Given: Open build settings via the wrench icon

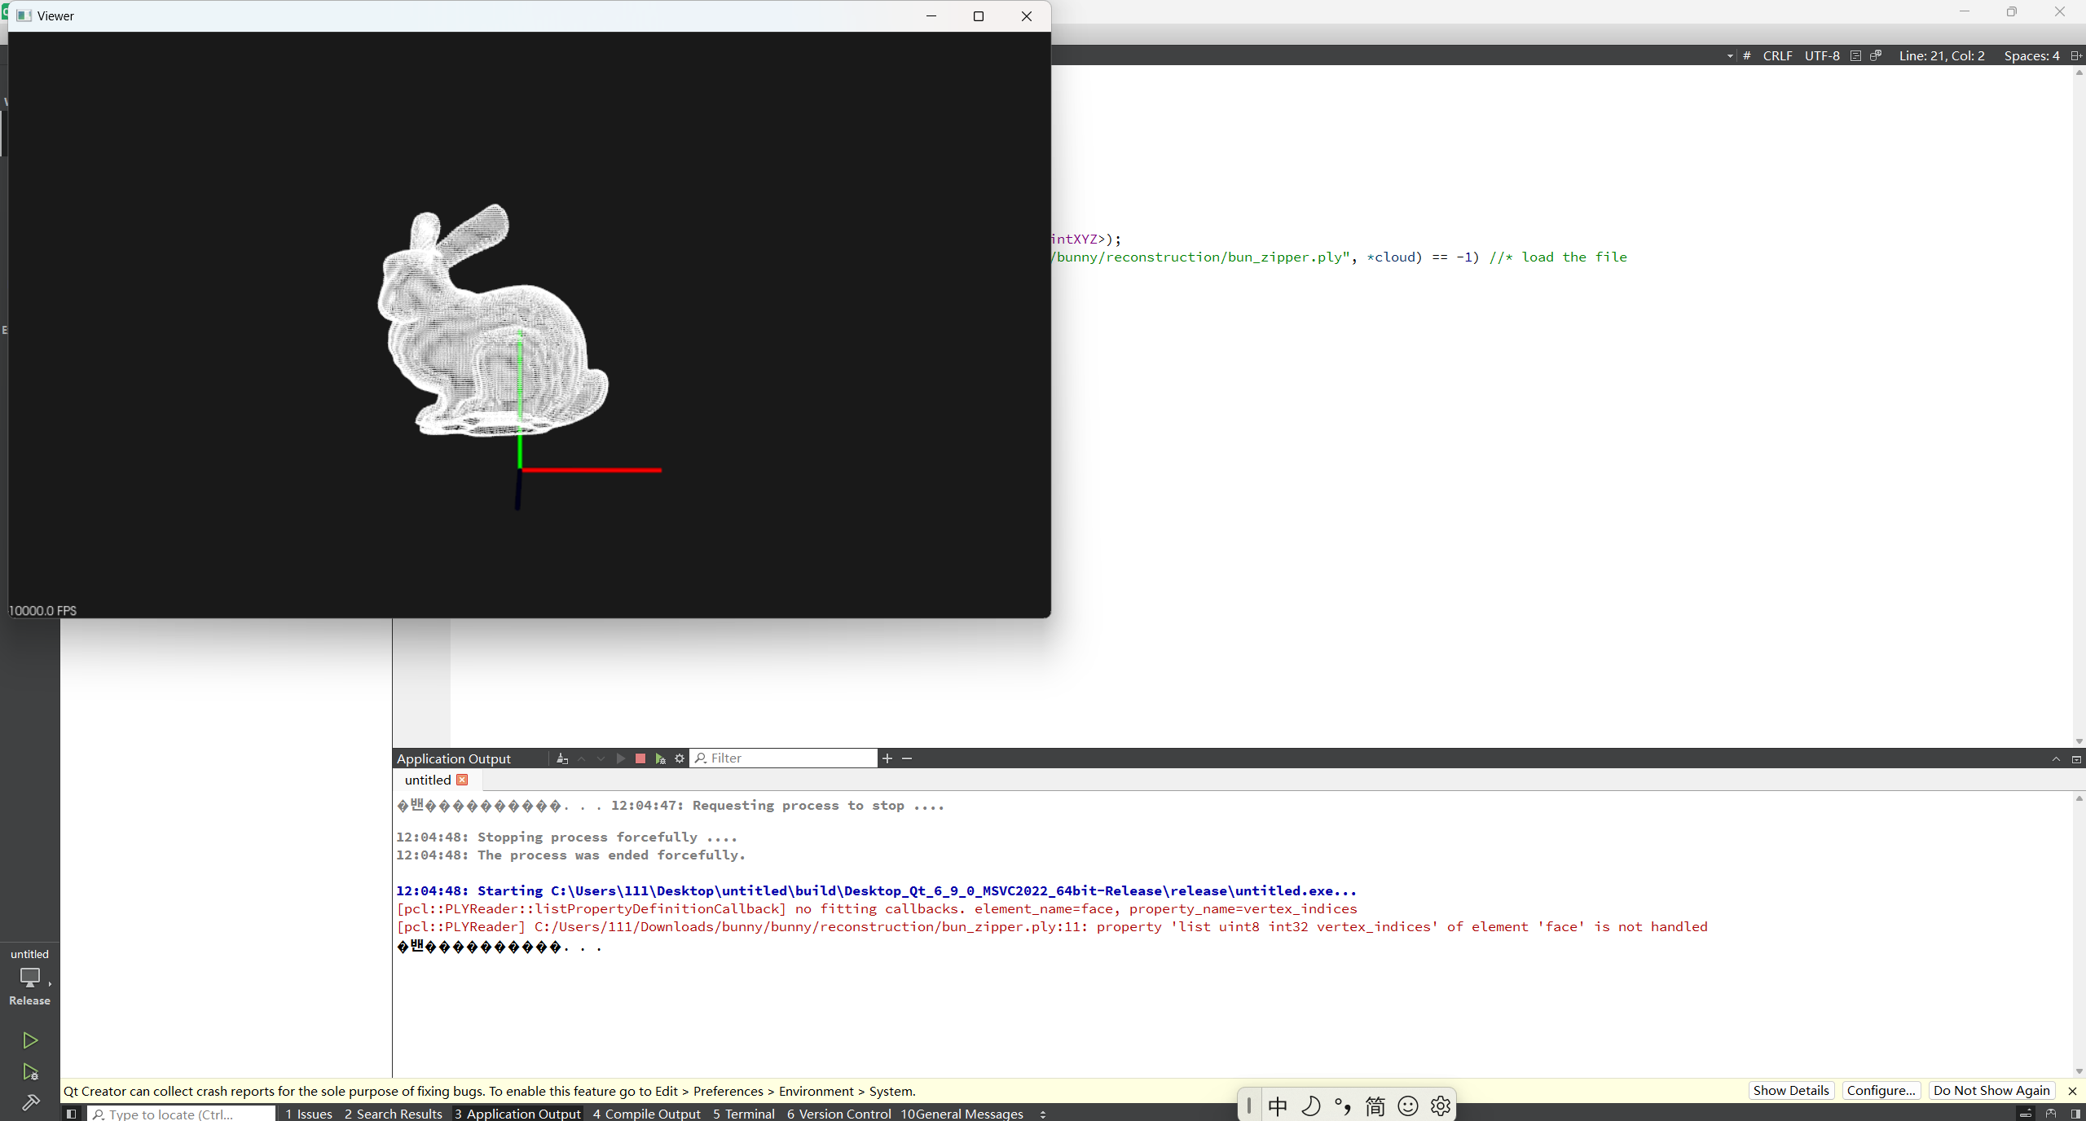Looking at the screenshot, I should click(30, 1103).
